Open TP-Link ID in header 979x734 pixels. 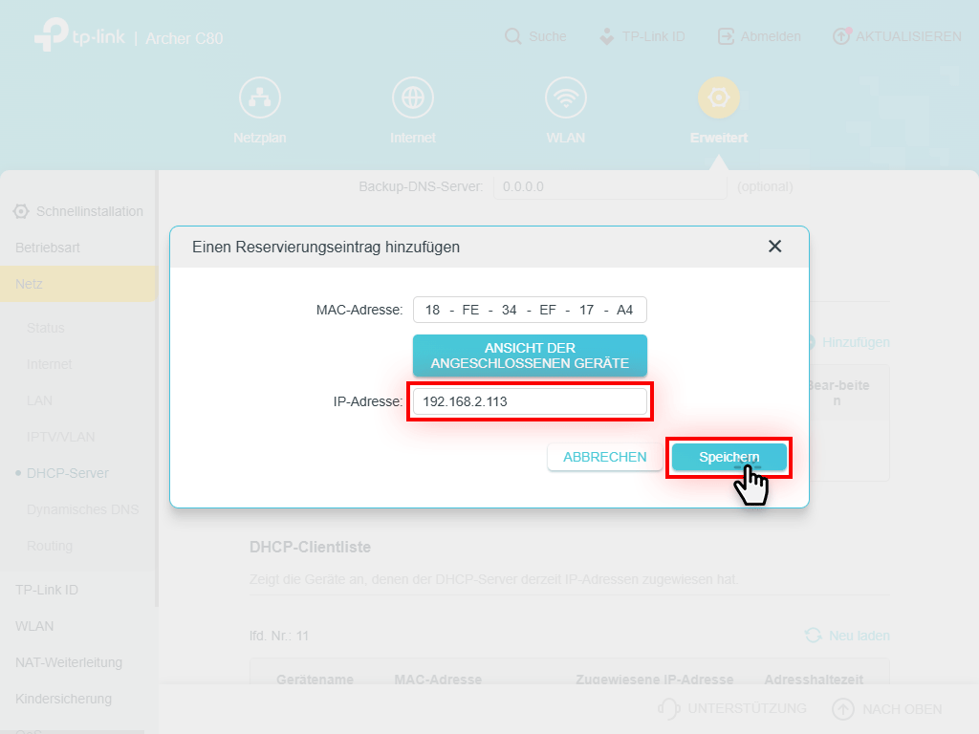tap(642, 36)
